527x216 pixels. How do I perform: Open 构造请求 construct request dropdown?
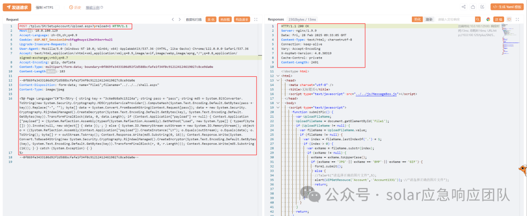[241, 20]
